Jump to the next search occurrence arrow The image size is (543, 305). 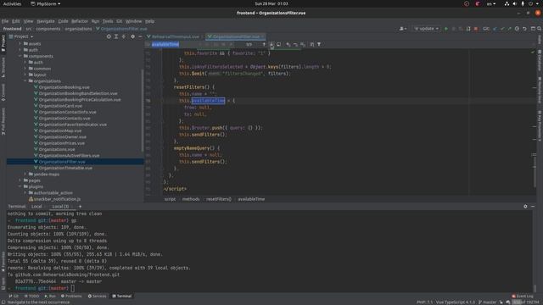(x=271, y=44)
